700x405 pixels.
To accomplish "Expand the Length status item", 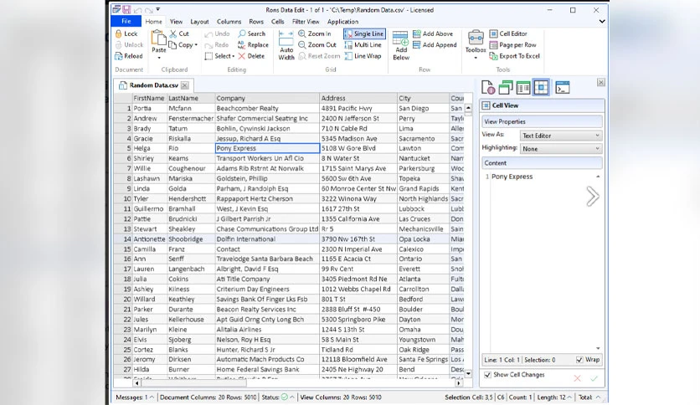I will click(x=569, y=397).
